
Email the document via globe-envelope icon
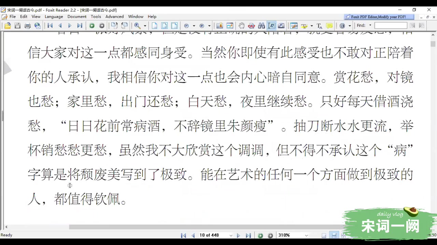point(38,26)
